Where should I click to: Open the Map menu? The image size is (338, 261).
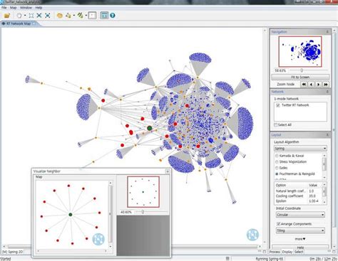click(x=13, y=8)
